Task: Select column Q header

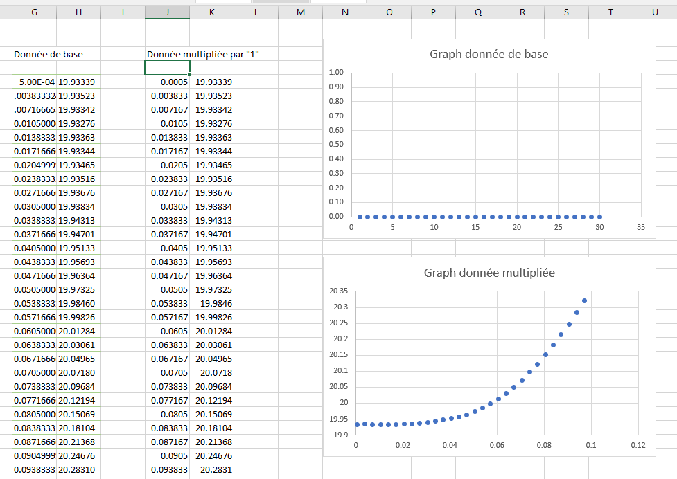Action: (x=478, y=12)
